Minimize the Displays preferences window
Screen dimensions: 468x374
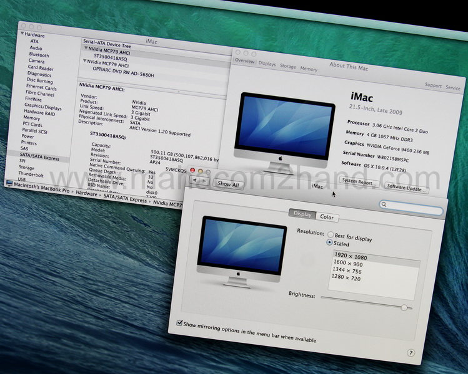(201, 171)
